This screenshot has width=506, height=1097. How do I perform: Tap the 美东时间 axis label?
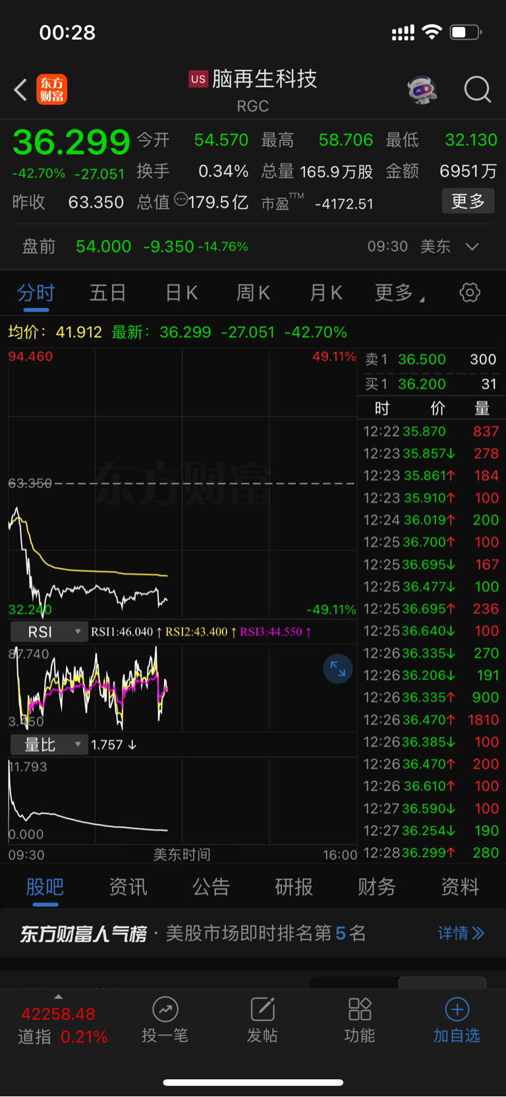[x=182, y=855]
